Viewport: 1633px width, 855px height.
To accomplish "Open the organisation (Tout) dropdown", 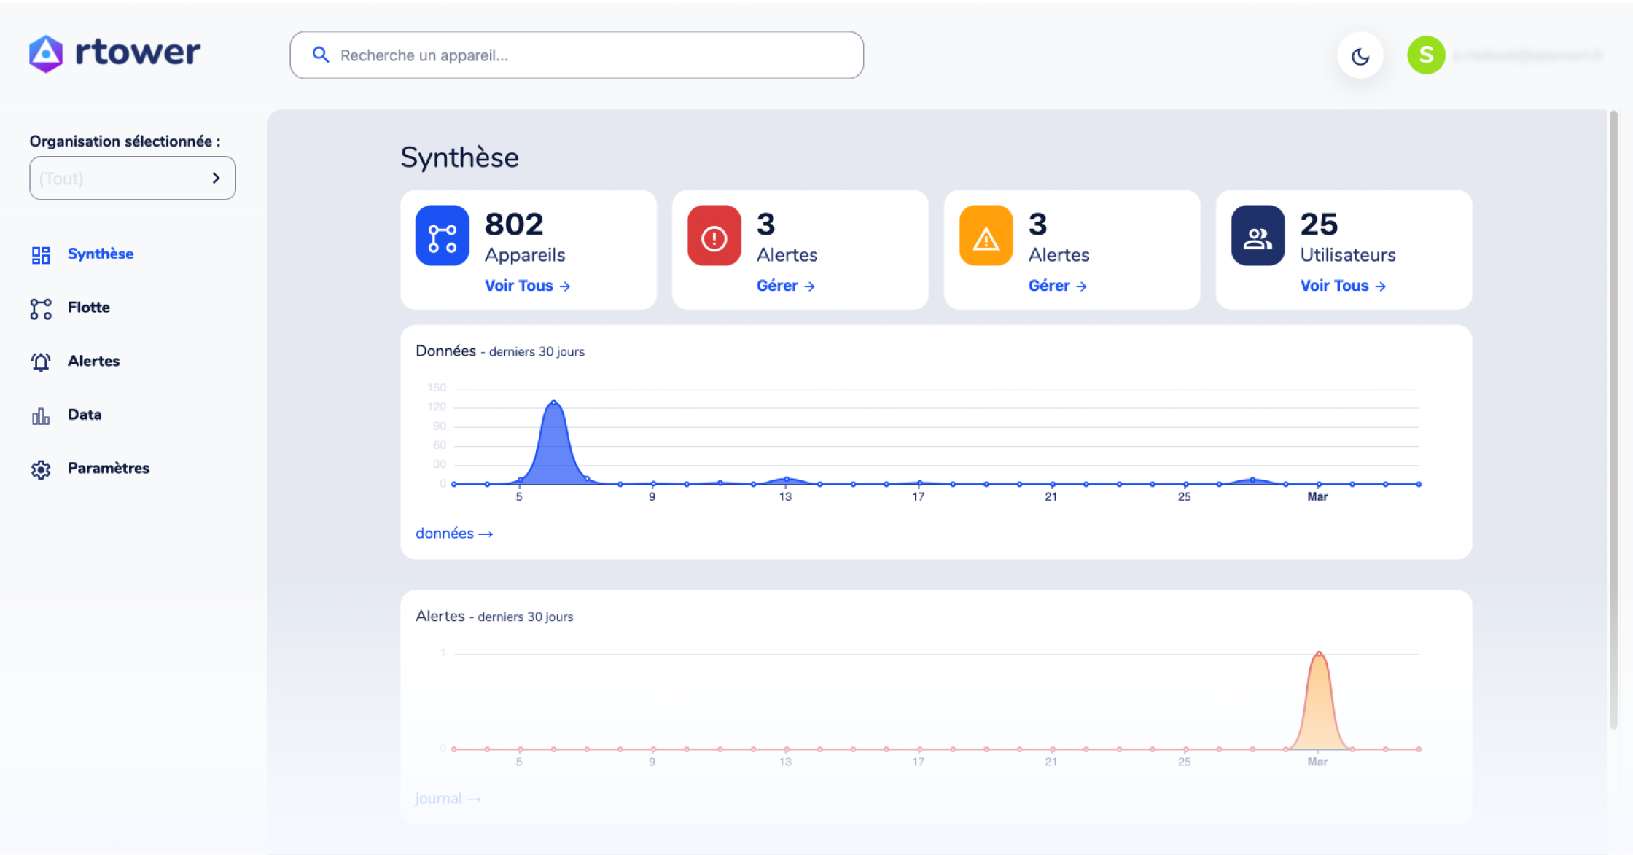I will 120,179.
